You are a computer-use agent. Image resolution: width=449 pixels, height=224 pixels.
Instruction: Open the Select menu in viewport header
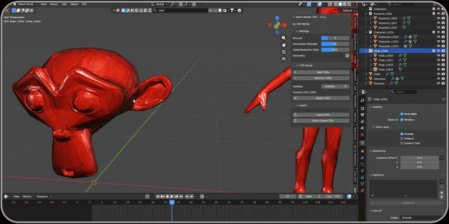tap(54, 4)
